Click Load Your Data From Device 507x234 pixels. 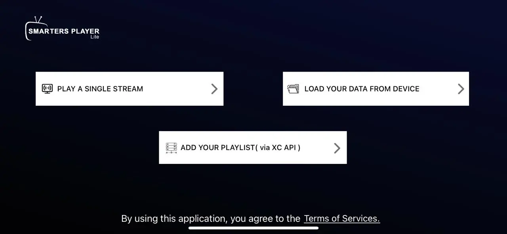[x=362, y=89]
